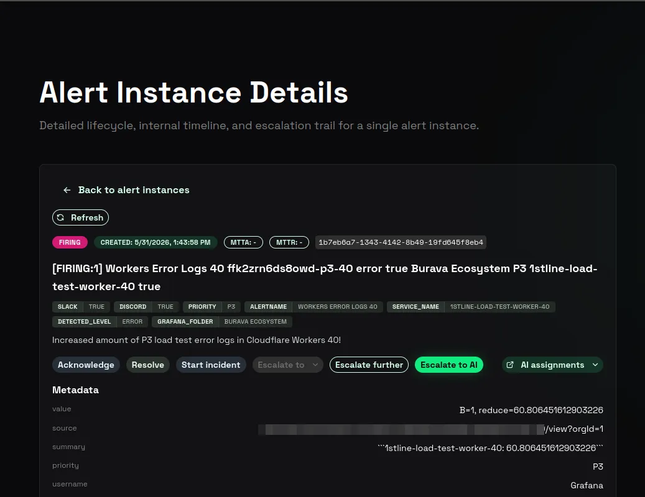Click the Resolve button

[x=147, y=365]
